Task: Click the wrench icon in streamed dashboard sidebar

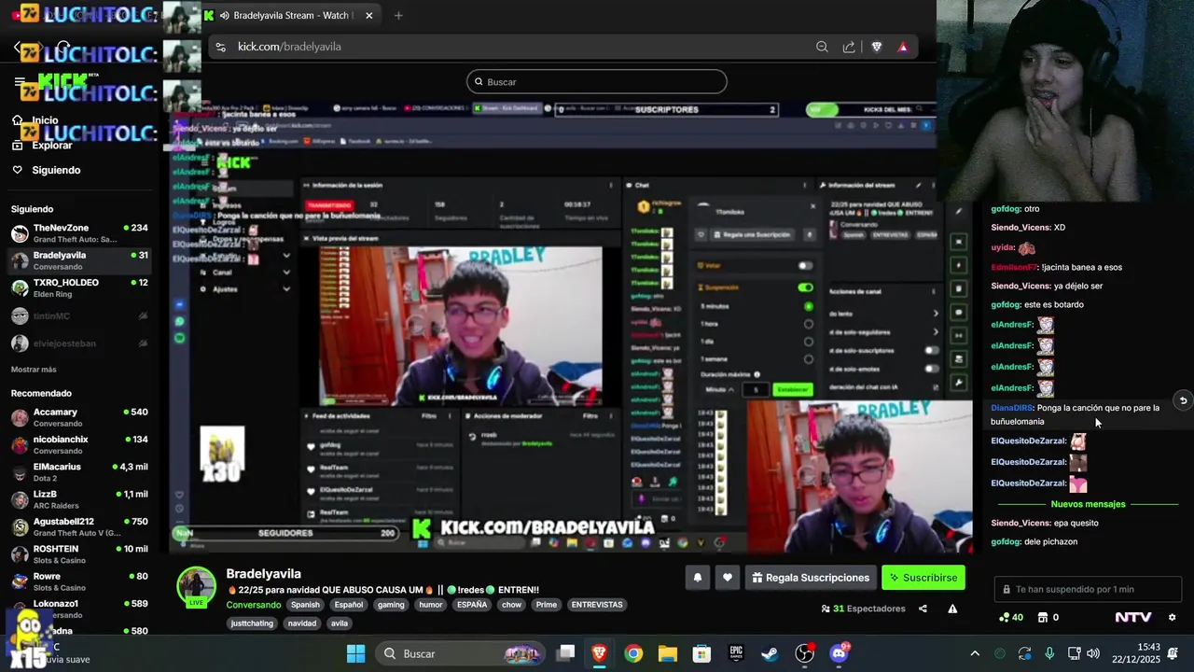Action: click(958, 383)
